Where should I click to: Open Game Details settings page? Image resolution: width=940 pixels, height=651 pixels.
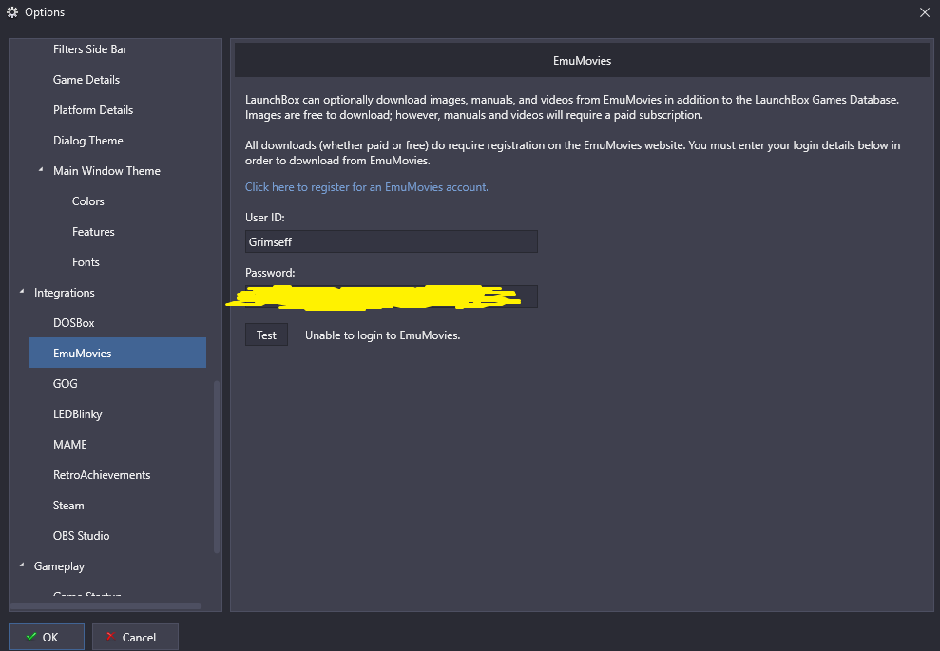[86, 80]
